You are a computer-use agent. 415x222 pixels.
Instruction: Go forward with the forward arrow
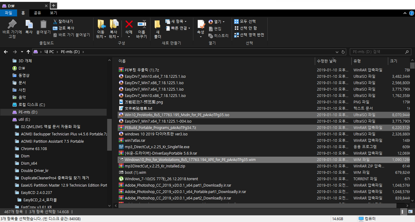point(15,52)
